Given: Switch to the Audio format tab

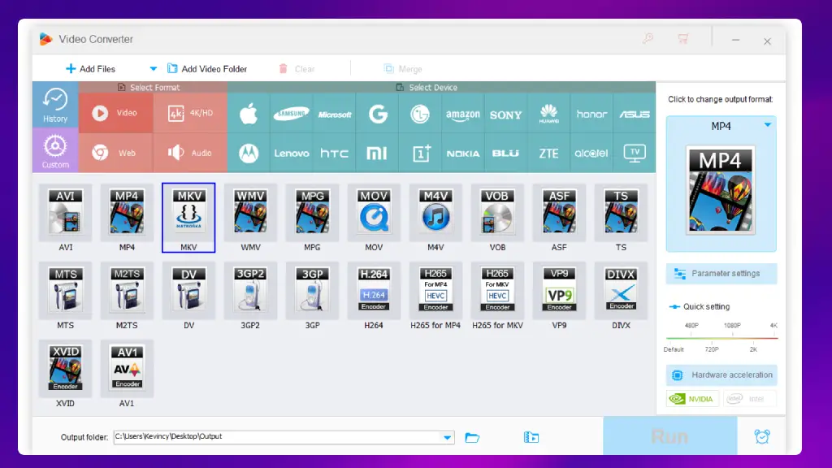Looking at the screenshot, I should [x=190, y=153].
